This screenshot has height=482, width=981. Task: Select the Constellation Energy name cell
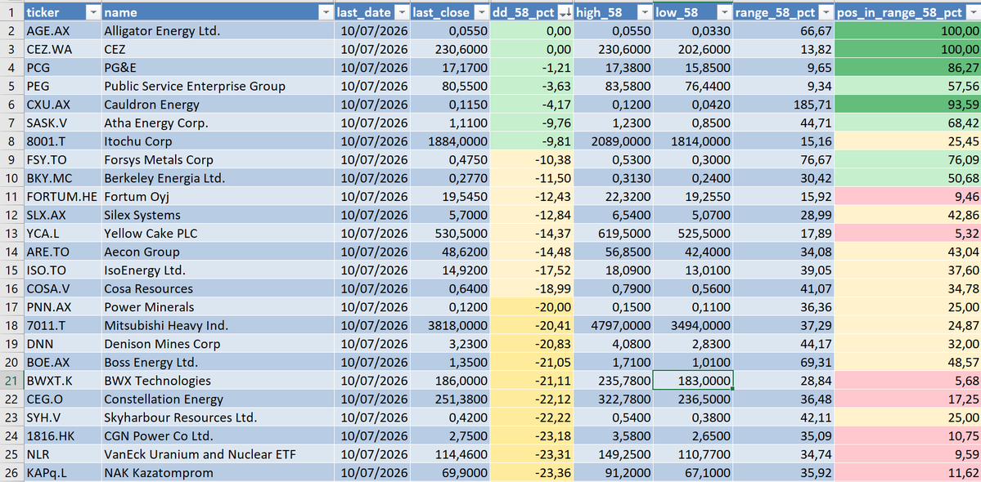click(x=218, y=399)
